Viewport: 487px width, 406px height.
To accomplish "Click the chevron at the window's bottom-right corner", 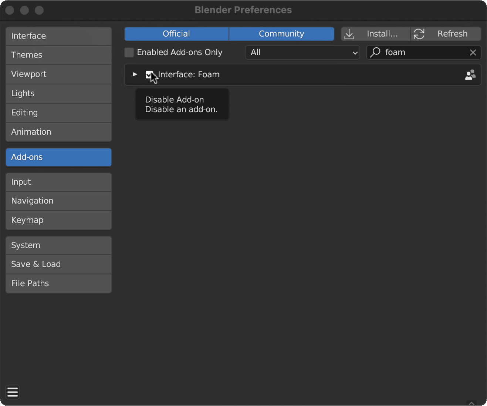I will click(x=471, y=403).
